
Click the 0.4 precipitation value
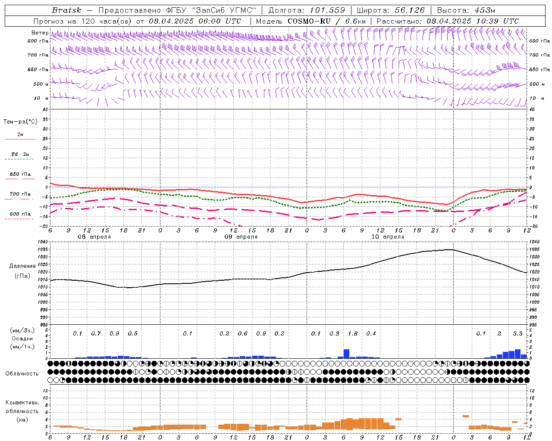tap(371, 333)
